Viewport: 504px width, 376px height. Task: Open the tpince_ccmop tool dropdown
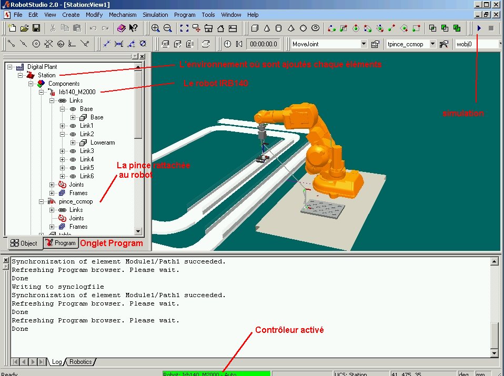[432, 44]
